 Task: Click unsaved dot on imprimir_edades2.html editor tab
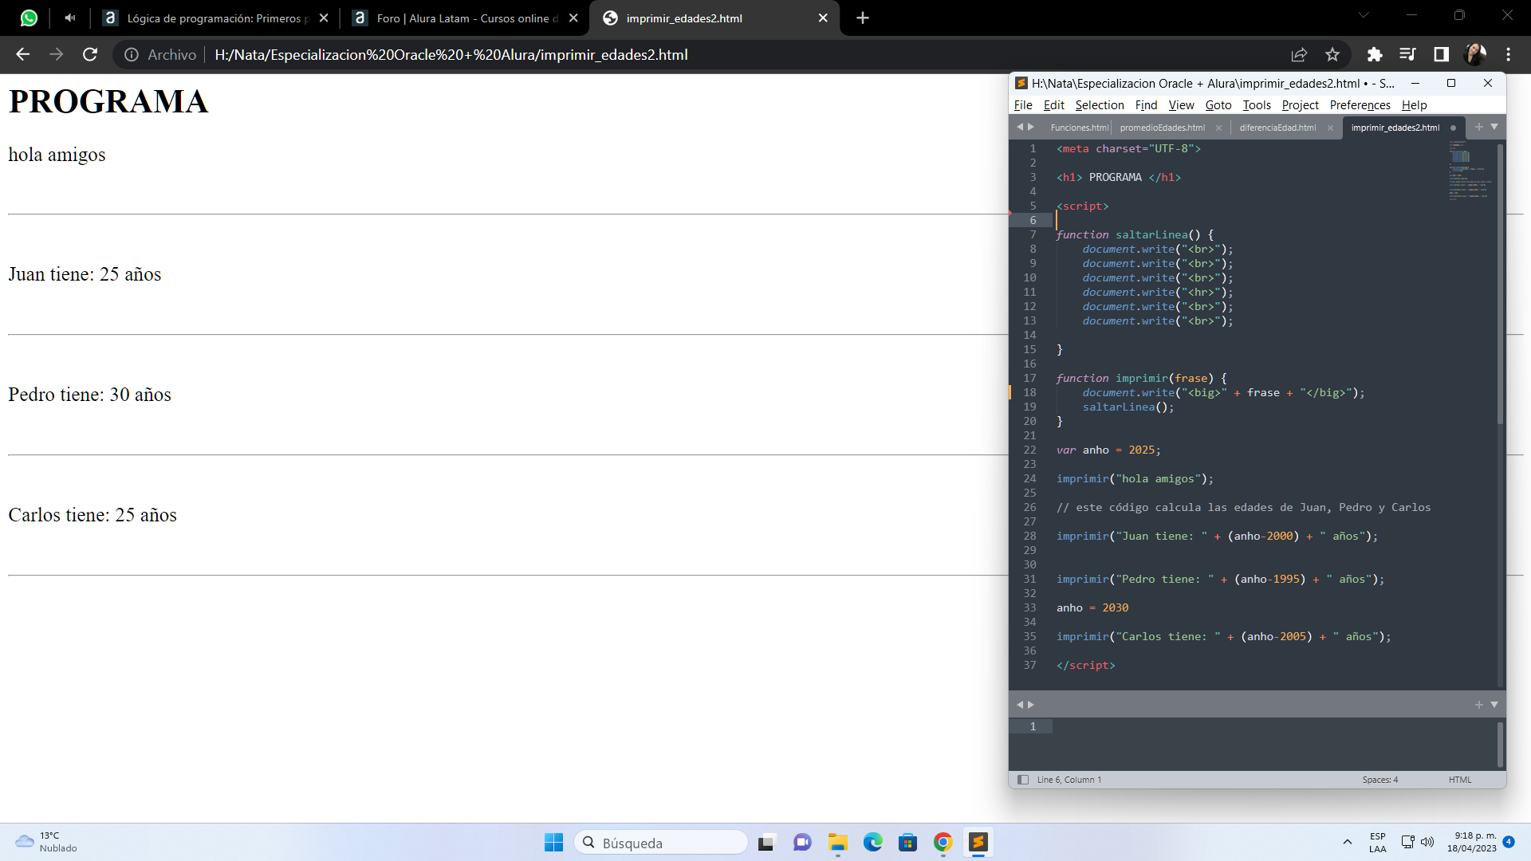coord(1453,128)
